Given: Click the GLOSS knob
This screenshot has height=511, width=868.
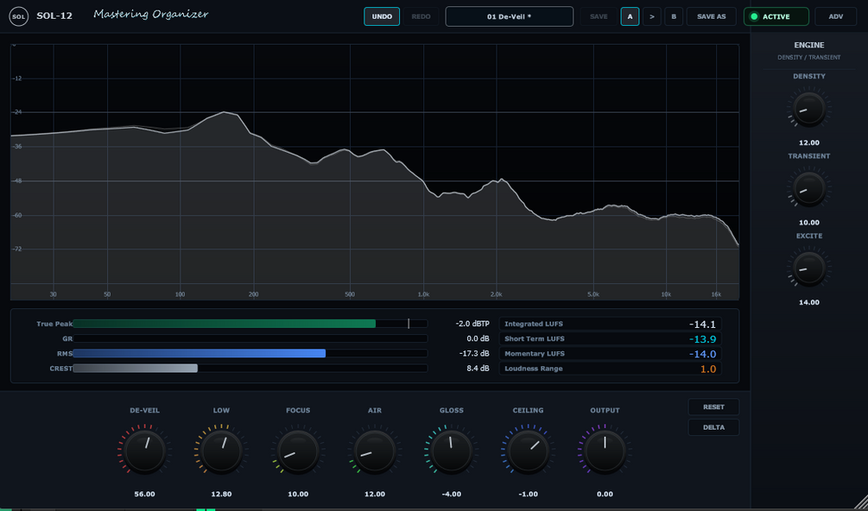Looking at the screenshot, I should pos(452,451).
